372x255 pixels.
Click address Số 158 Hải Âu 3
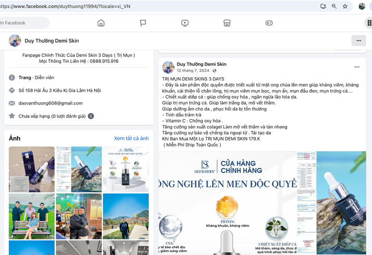point(59,91)
